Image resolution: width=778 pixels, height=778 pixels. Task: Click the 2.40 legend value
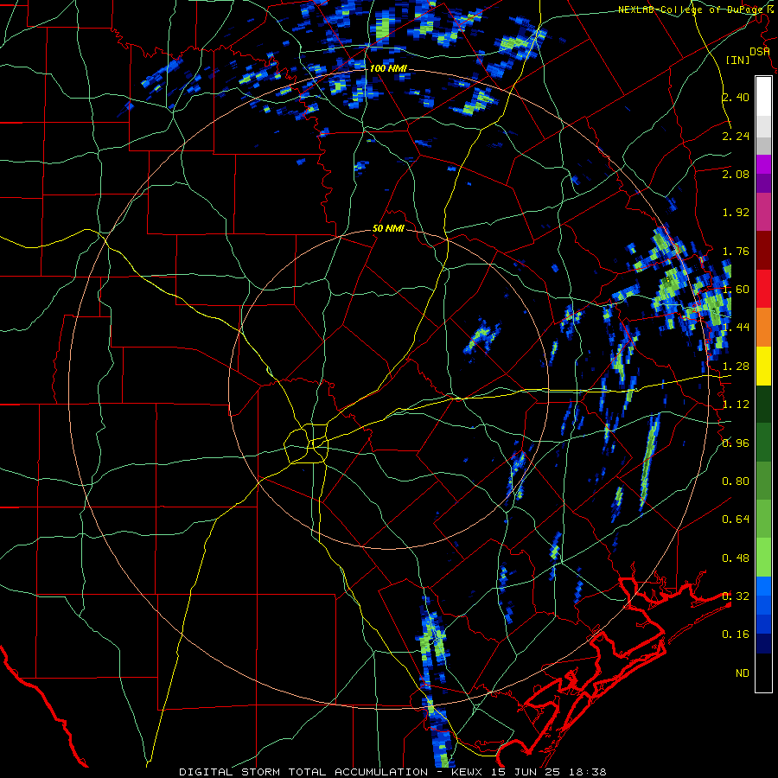point(736,97)
